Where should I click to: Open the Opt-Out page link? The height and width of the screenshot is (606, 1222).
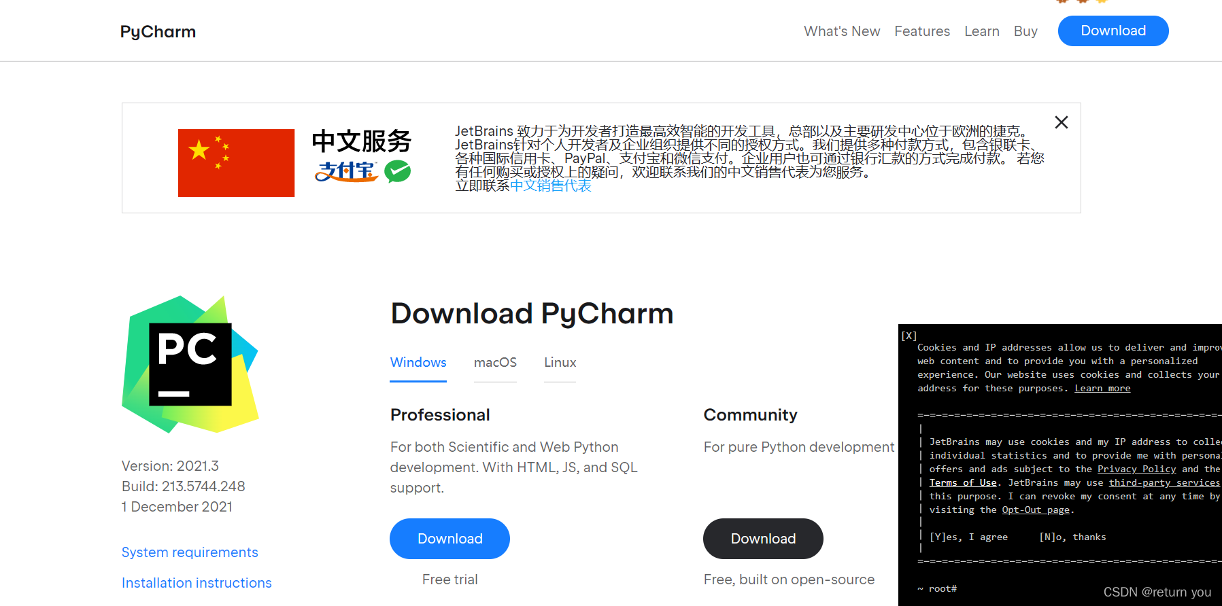pyautogui.click(x=1036, y=510)
